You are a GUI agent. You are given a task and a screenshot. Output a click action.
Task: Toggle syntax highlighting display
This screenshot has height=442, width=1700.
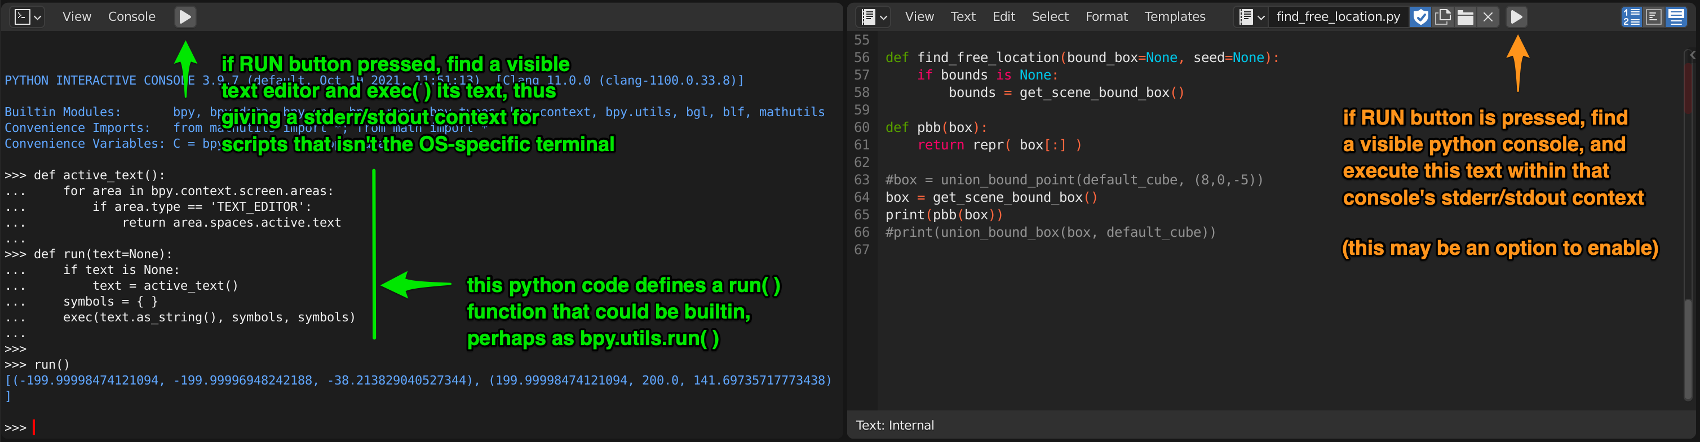click(1676, 16)
